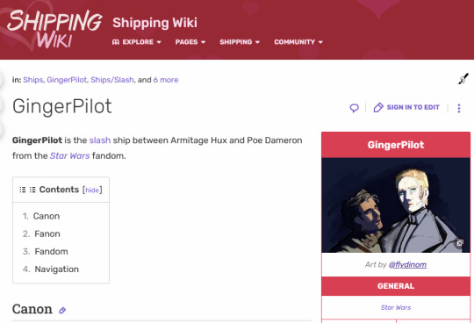Open the Community menu
The image size is (474, 323).
click(x=298, y=42)
